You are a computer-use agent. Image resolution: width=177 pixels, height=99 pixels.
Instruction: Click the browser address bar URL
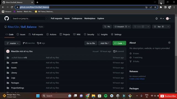[x=34, y=7]
